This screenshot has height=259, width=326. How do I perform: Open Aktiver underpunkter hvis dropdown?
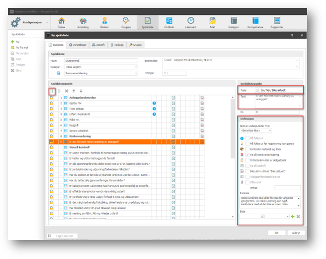256,130
